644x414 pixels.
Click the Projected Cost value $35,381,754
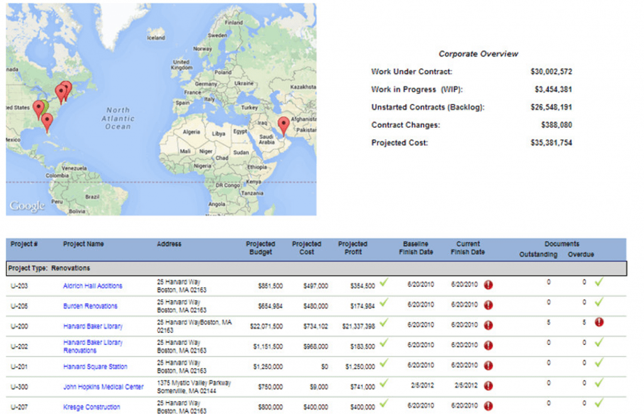(551, 143)
